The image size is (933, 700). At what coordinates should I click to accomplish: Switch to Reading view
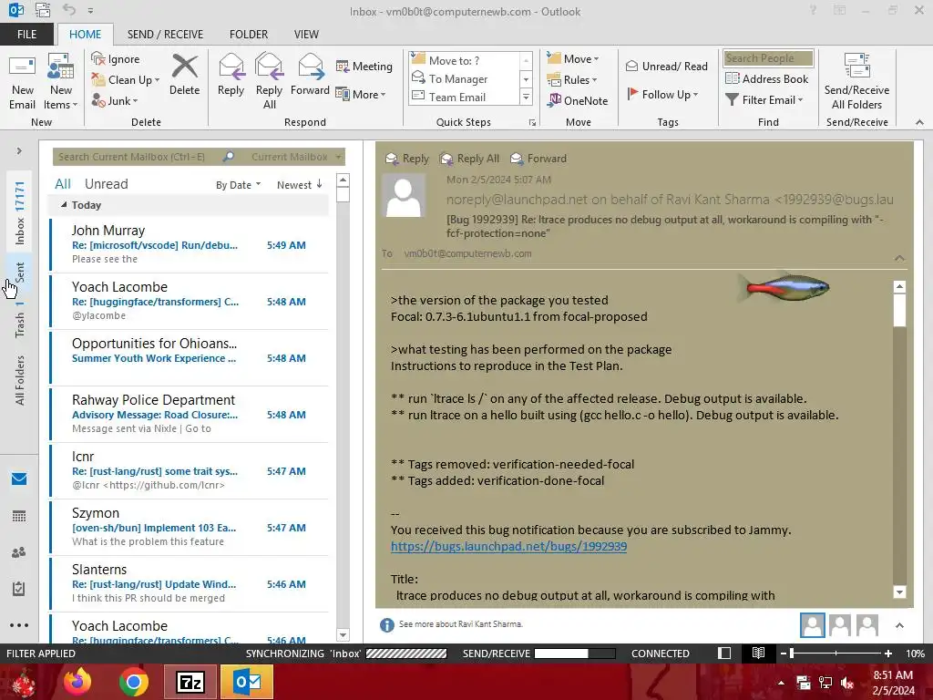pos(758,653)
